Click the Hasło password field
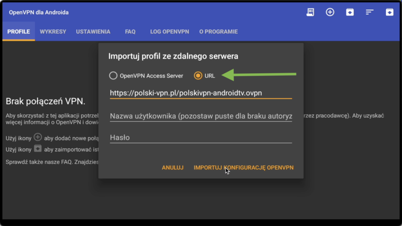Viewport: 402px width, 226px height. tap(201, 137)
